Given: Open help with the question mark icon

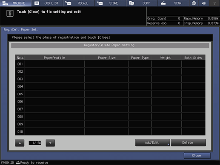Looking at the screenshot, I should tap(214, 3).
